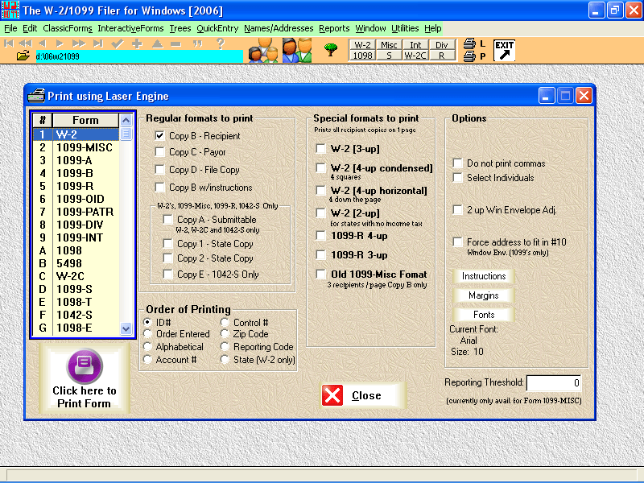Click the Fonts button
The height and width of the screenshot is (483, 644).
point(484,315)
